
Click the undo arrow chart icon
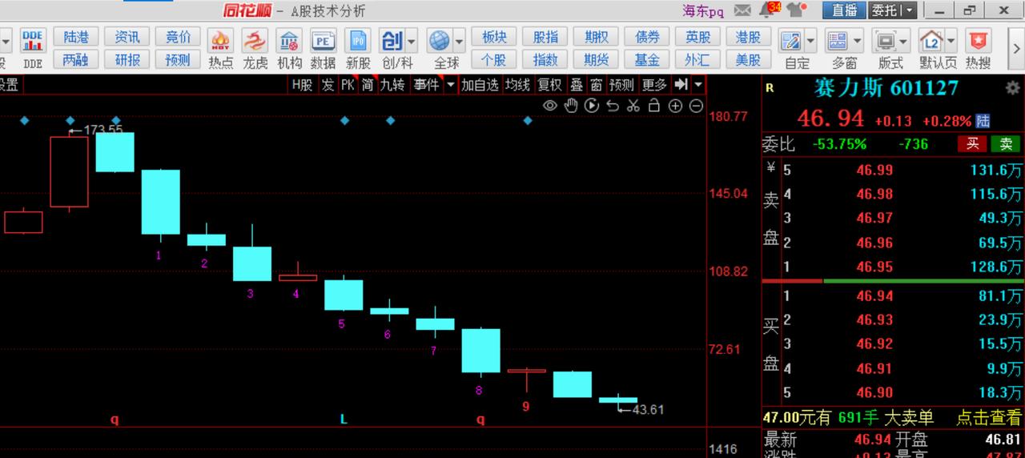pos(613,106)
